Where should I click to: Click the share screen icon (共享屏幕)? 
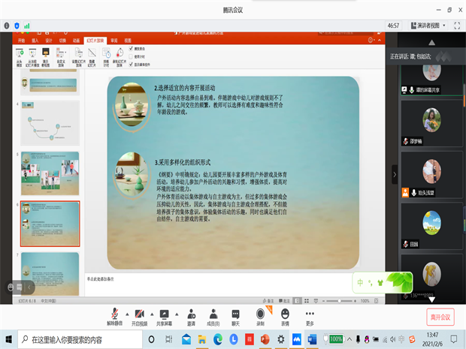pyautogui.click(x=164, y=314)
